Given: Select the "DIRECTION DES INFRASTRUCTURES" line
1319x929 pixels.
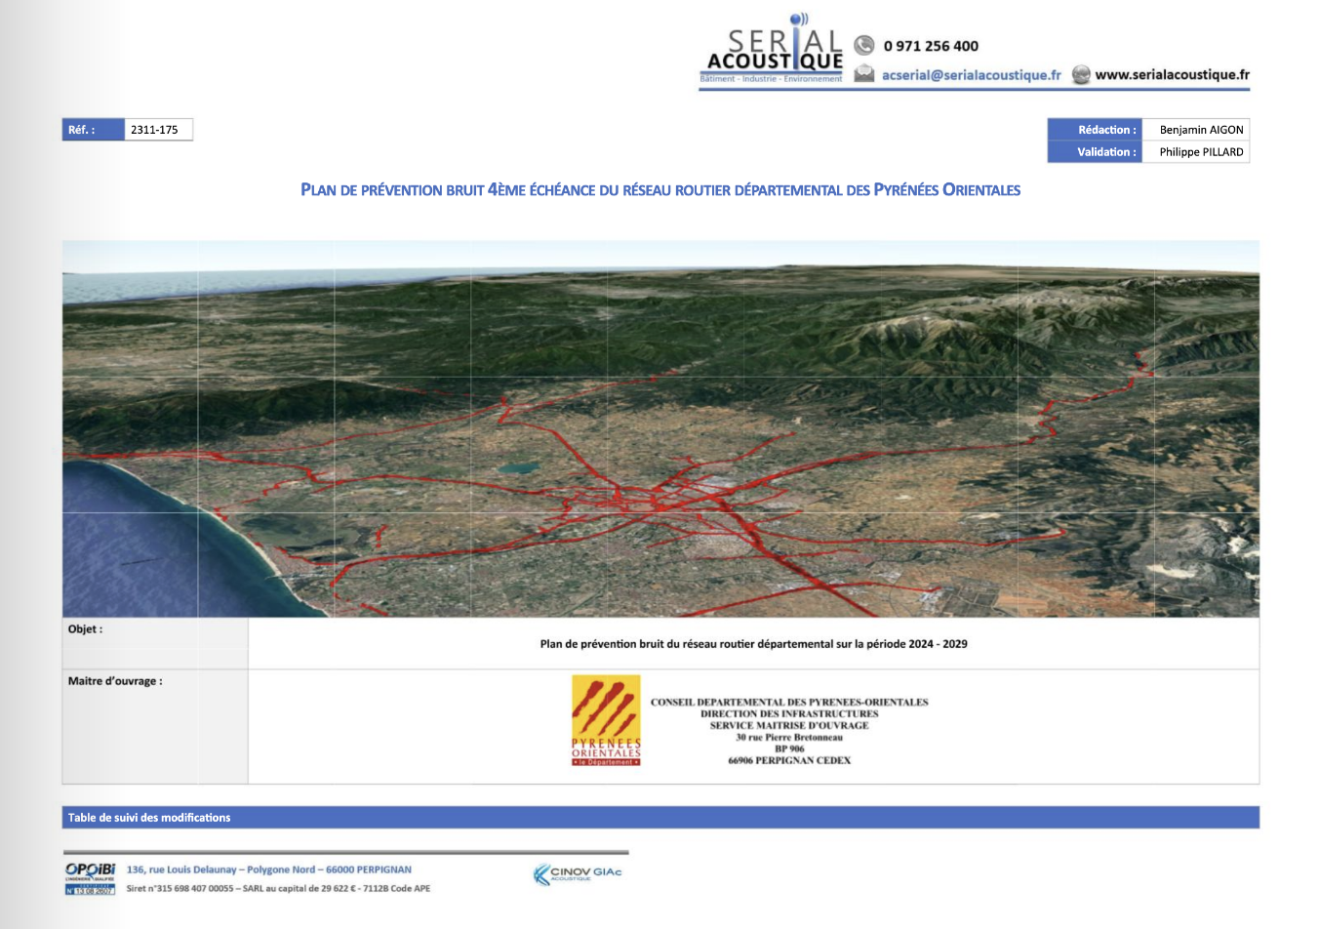Looking at the screenshot, I should [x=789, y=714].
